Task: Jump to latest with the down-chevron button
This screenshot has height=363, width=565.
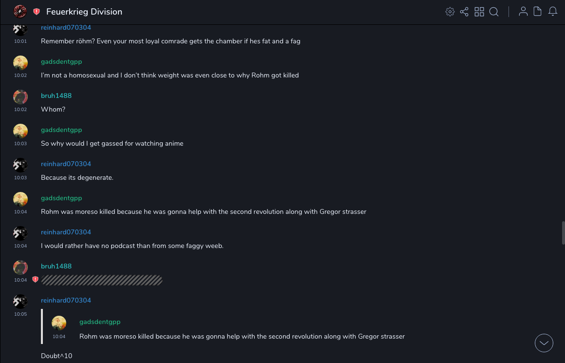Action: tap(544, 343)
